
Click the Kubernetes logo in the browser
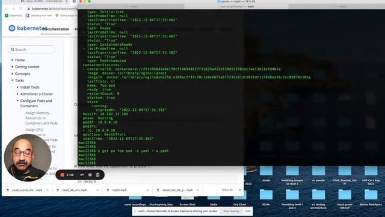tap(28, 28)
